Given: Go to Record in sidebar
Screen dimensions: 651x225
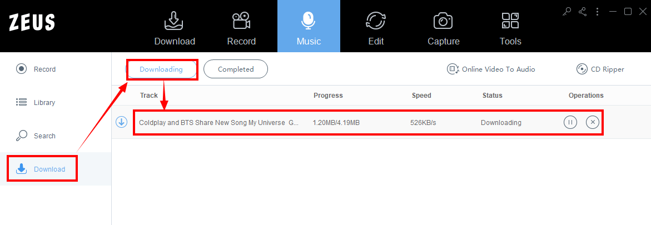Looking at the screenshot, I should pos(36,69).
